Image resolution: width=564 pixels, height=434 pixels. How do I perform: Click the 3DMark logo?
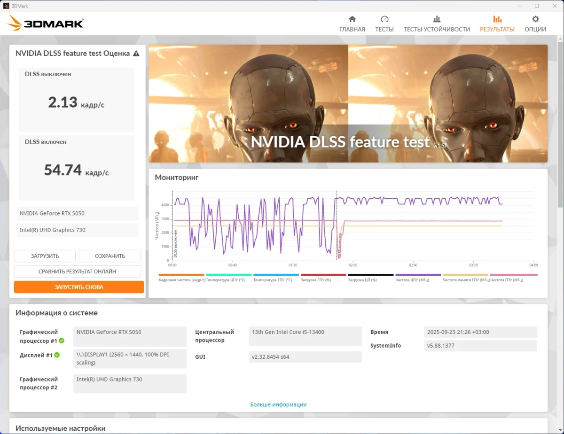(x=45, y=22)
